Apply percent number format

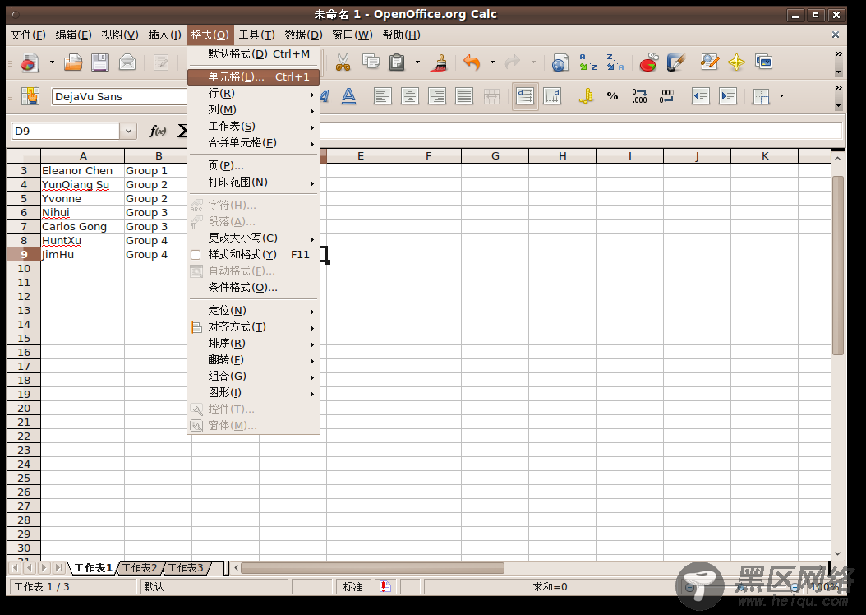coord(612,96)
